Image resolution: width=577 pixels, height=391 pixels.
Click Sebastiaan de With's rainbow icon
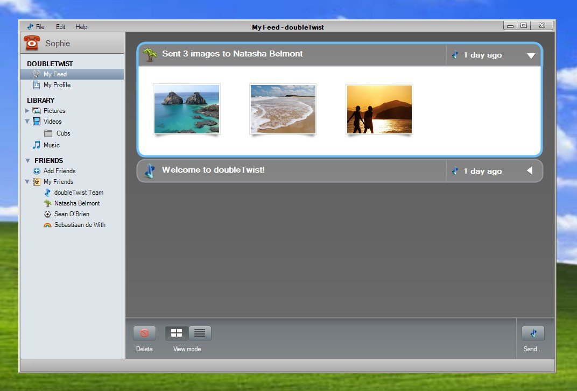47,225
